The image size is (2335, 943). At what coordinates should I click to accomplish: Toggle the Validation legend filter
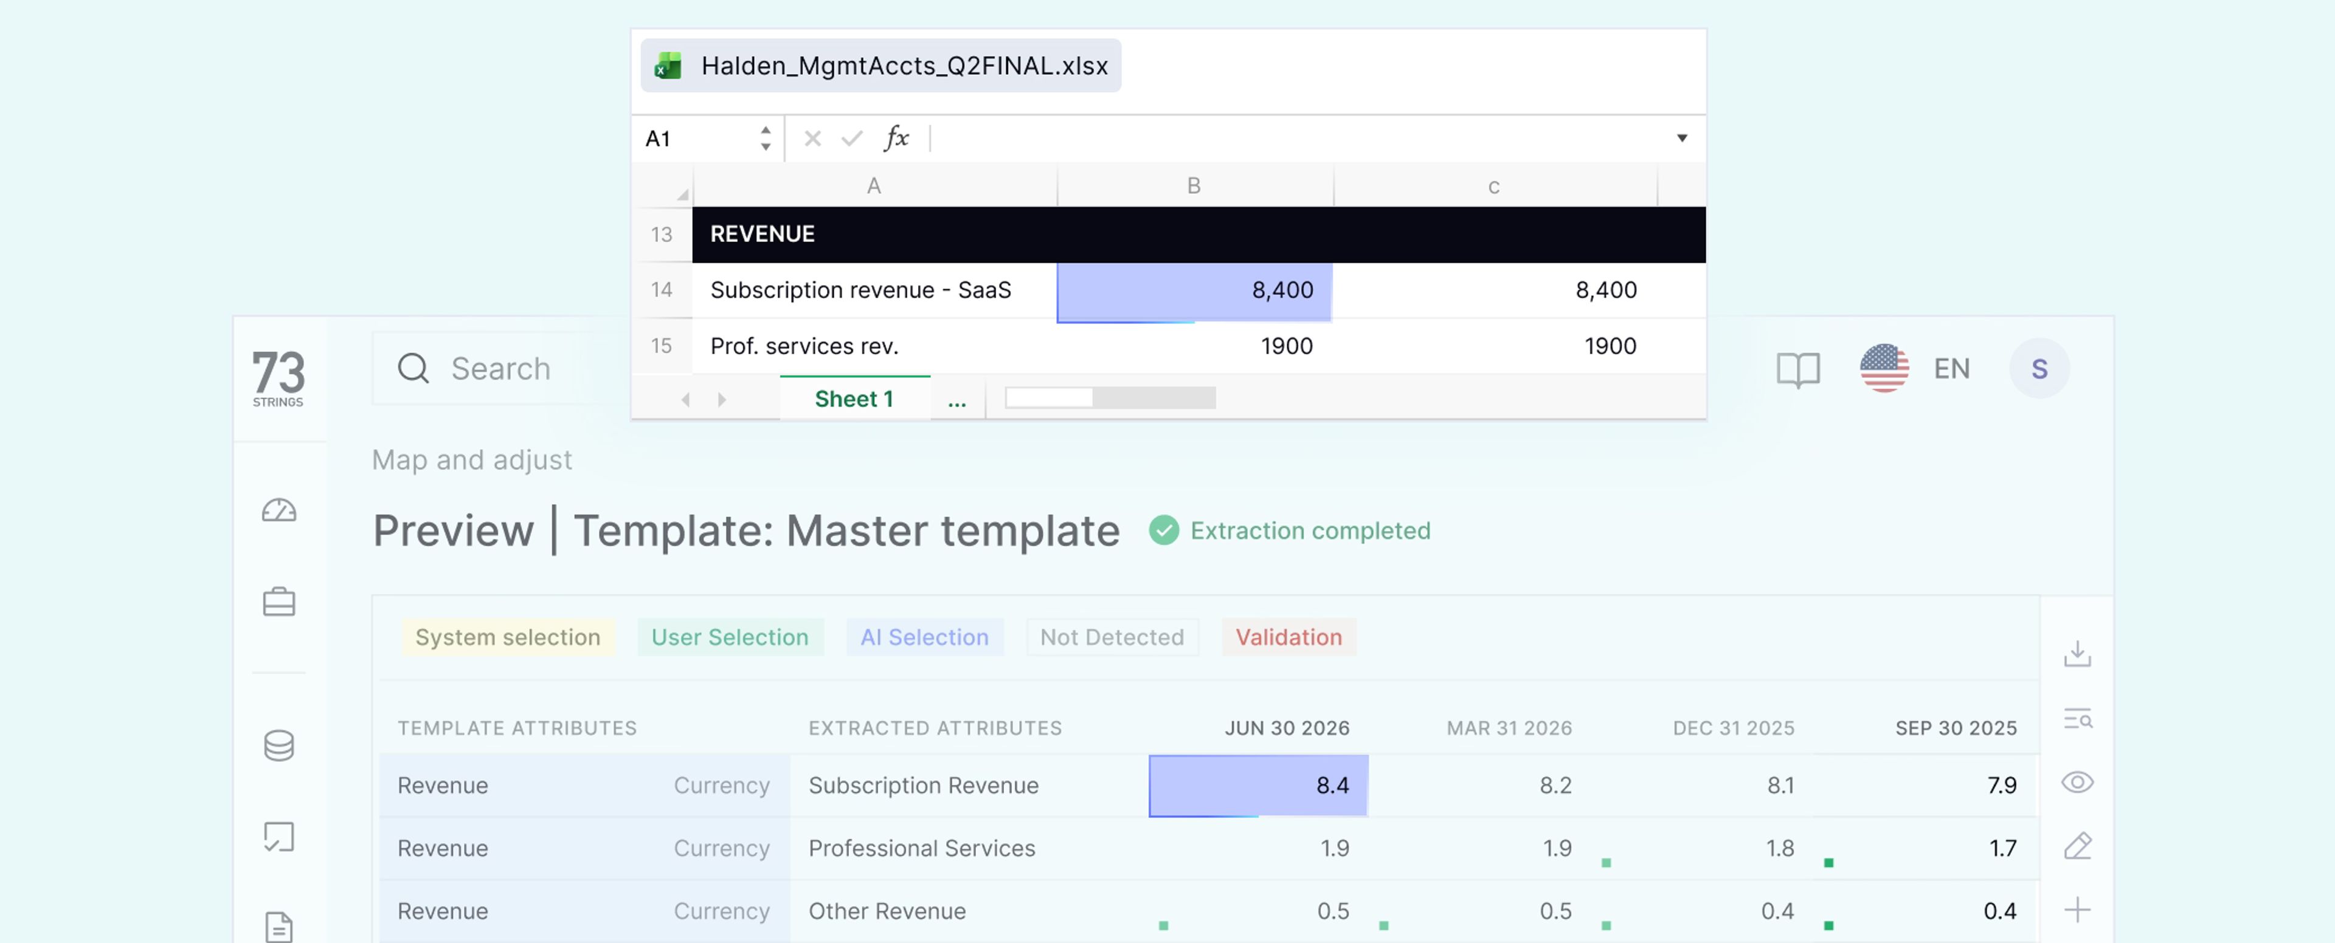pos(1288,637)
